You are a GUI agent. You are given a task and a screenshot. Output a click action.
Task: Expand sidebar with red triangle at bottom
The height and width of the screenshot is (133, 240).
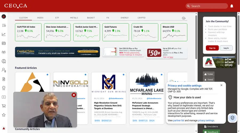(x=4, y=128)
